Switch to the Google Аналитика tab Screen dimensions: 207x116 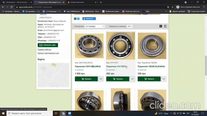(x=82, y=2)
